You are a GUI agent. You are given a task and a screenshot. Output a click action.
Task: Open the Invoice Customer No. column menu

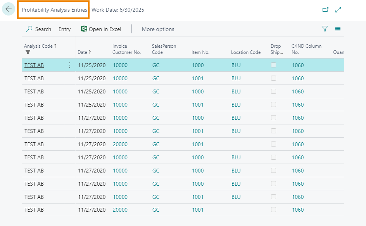coord(126,49)
